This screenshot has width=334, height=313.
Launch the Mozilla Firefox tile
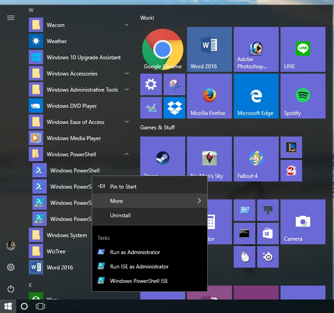pos(209,96)
